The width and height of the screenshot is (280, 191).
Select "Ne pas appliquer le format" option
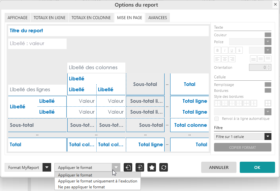tap(81, 187)
